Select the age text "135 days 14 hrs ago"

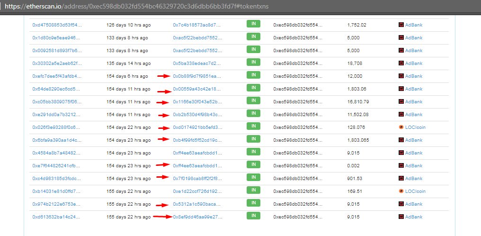(x=128, y=63)
